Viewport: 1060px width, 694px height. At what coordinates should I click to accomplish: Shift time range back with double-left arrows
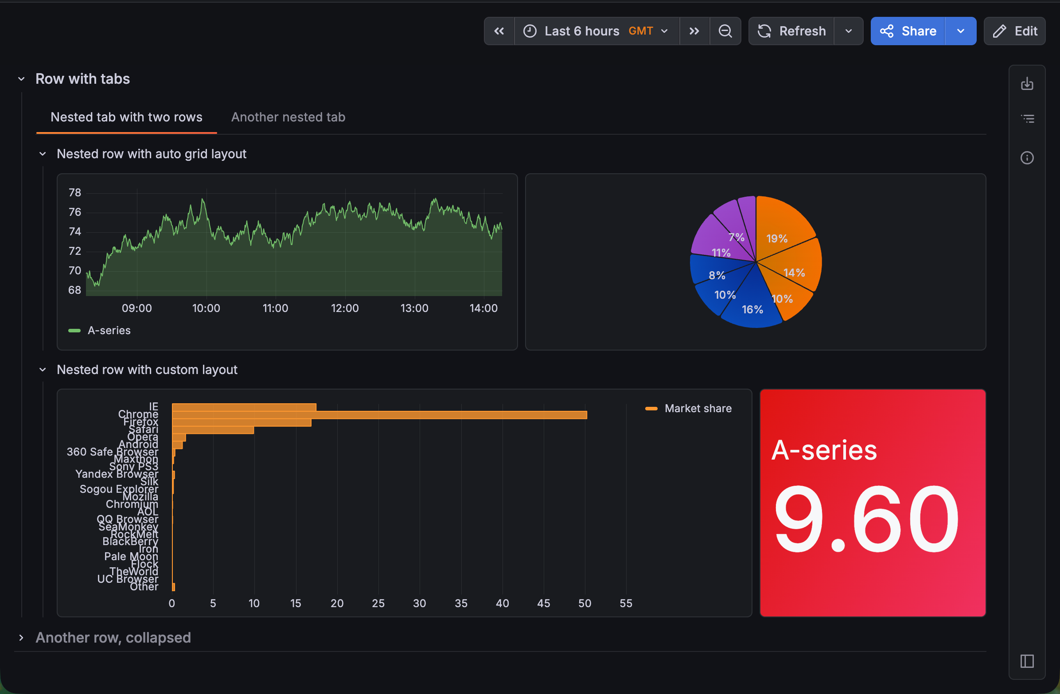(x=499, y=31)
